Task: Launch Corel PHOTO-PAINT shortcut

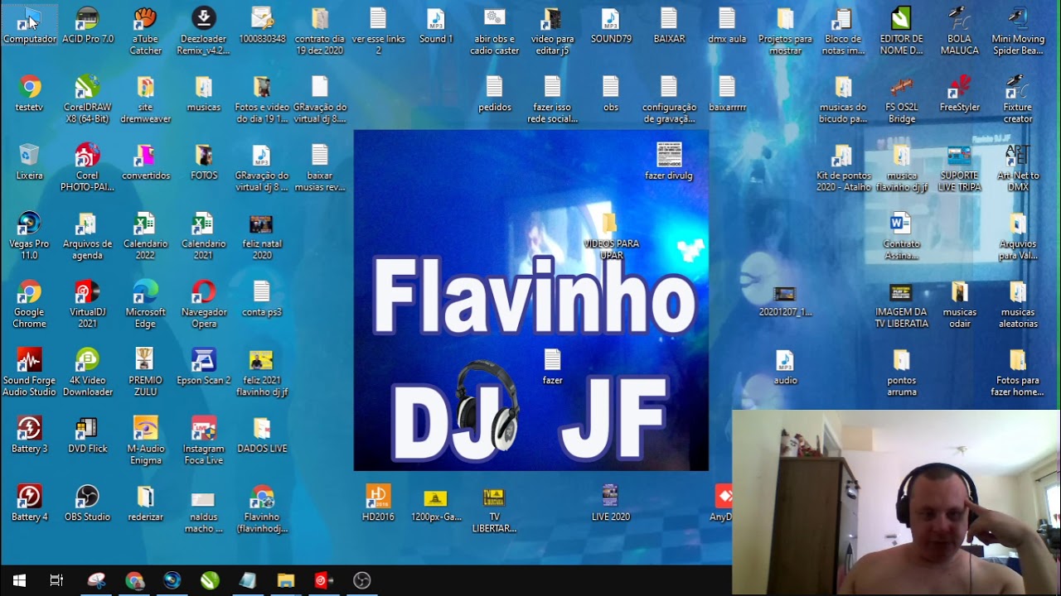Action: click(87, 167)
